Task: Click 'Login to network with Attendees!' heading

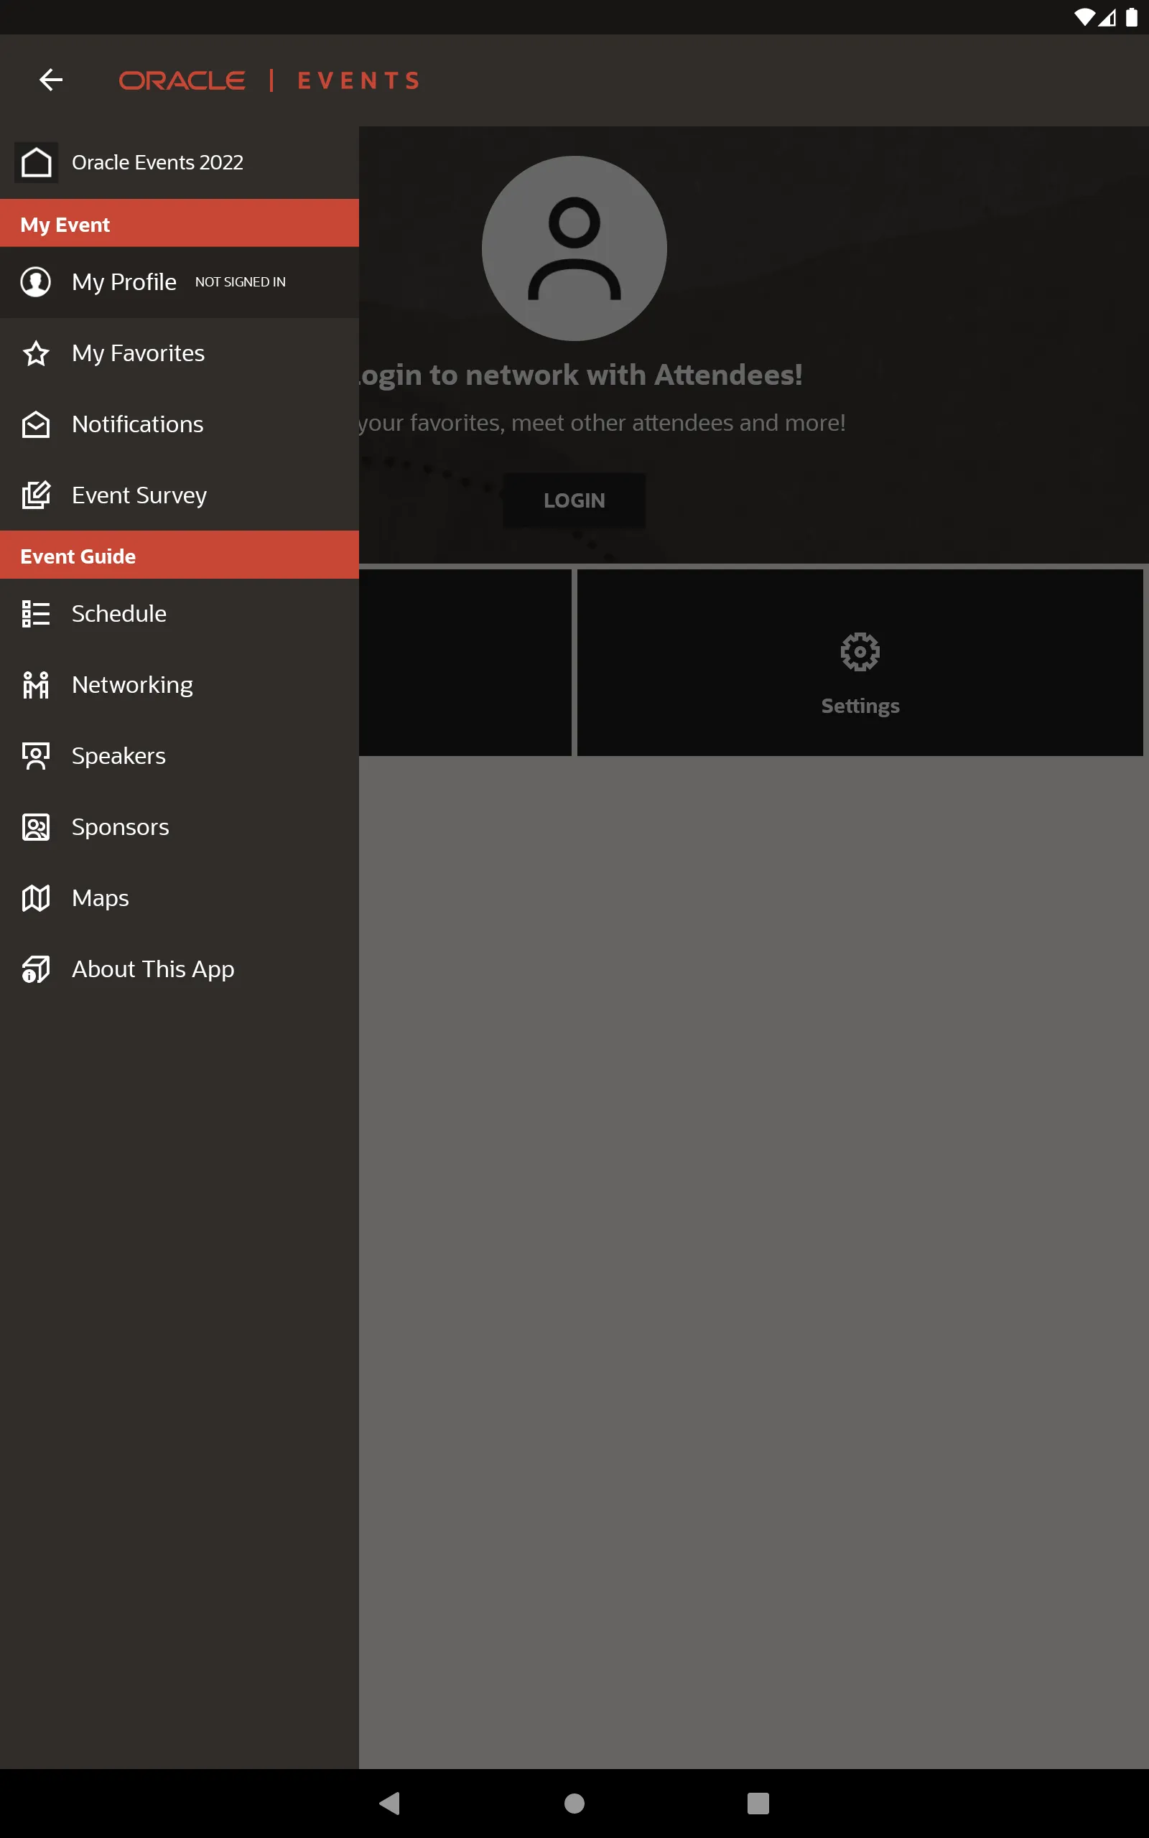Action: pos(580,375)
